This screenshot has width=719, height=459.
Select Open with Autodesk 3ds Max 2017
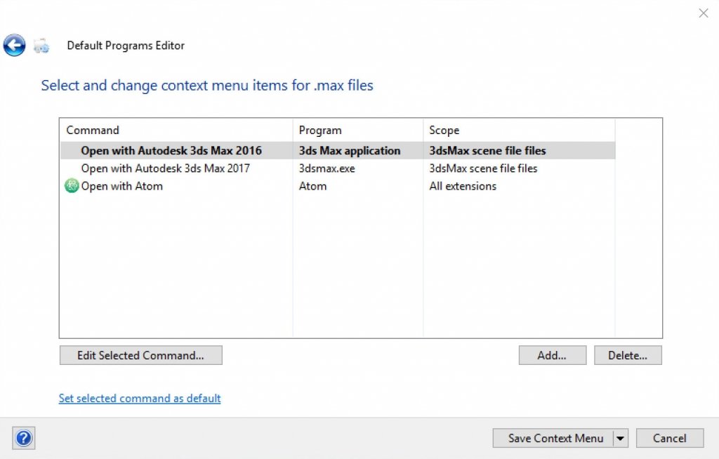click(x=338, y=168)
